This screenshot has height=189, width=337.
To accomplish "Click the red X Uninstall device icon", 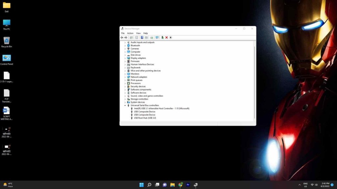I will (x=167, y=37).
